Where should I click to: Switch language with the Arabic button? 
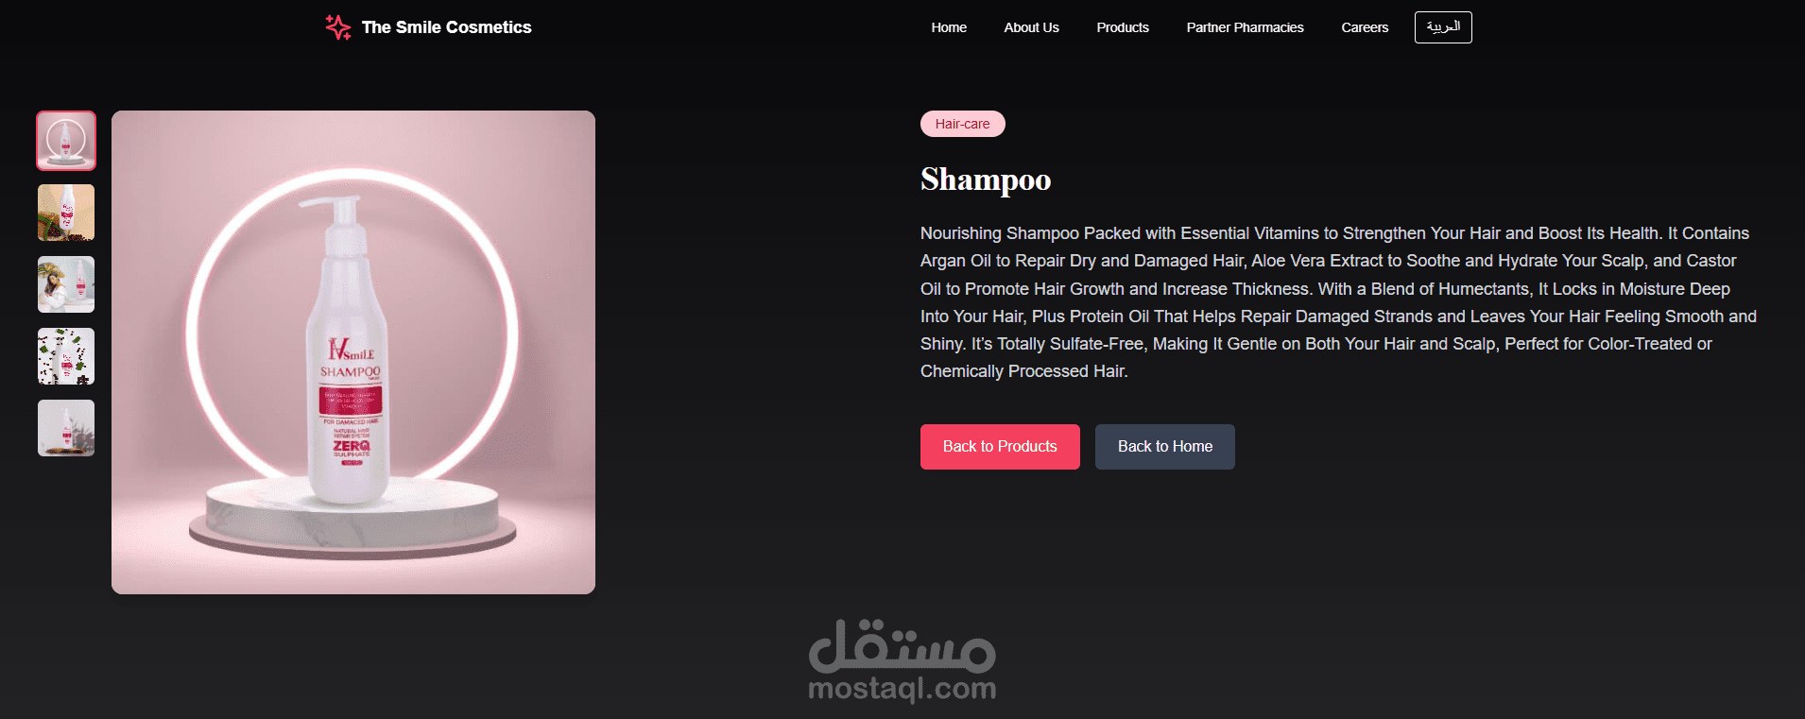1443,27
